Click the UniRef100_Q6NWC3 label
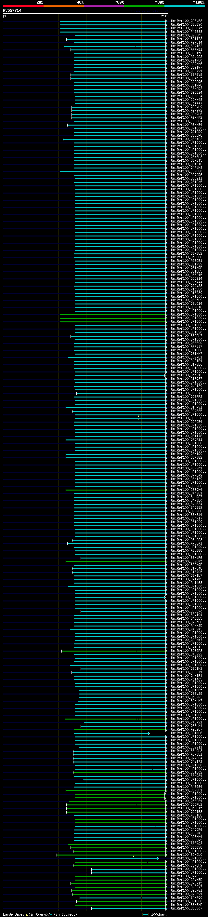The height and width of the screenshot is (917, 208). click(187, 139)
